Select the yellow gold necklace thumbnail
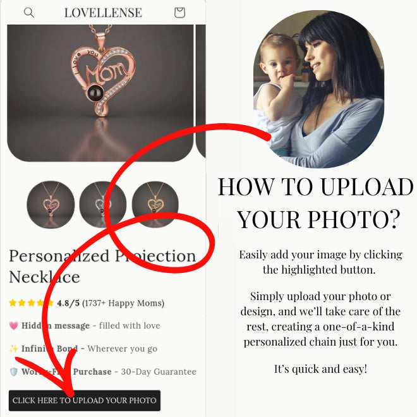Viewport: 417px width, 417px height. click(155, 205)
